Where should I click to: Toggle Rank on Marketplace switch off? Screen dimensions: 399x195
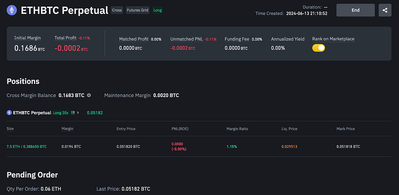(319, 48)
